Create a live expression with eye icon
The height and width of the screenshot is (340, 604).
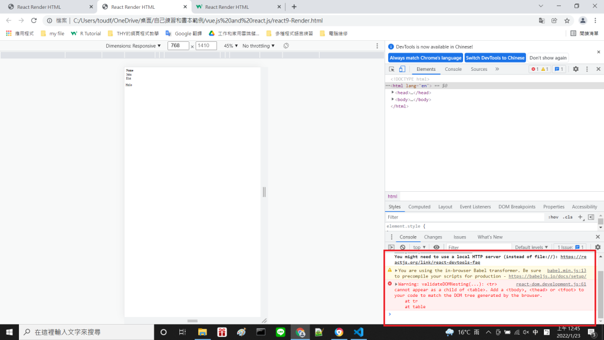(x=436, y=247)
